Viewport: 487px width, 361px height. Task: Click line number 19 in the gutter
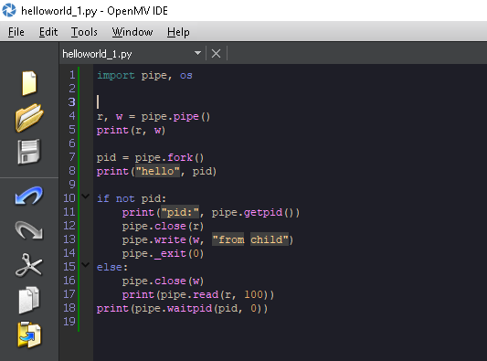[x=69, y=322]
